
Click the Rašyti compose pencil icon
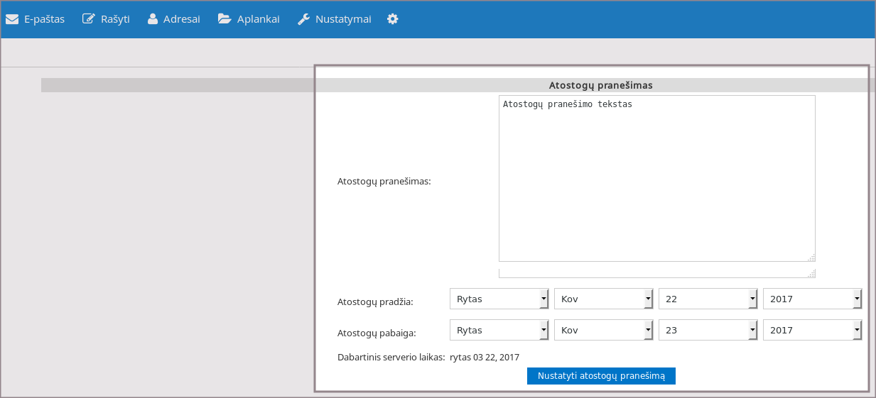point(89,19)
